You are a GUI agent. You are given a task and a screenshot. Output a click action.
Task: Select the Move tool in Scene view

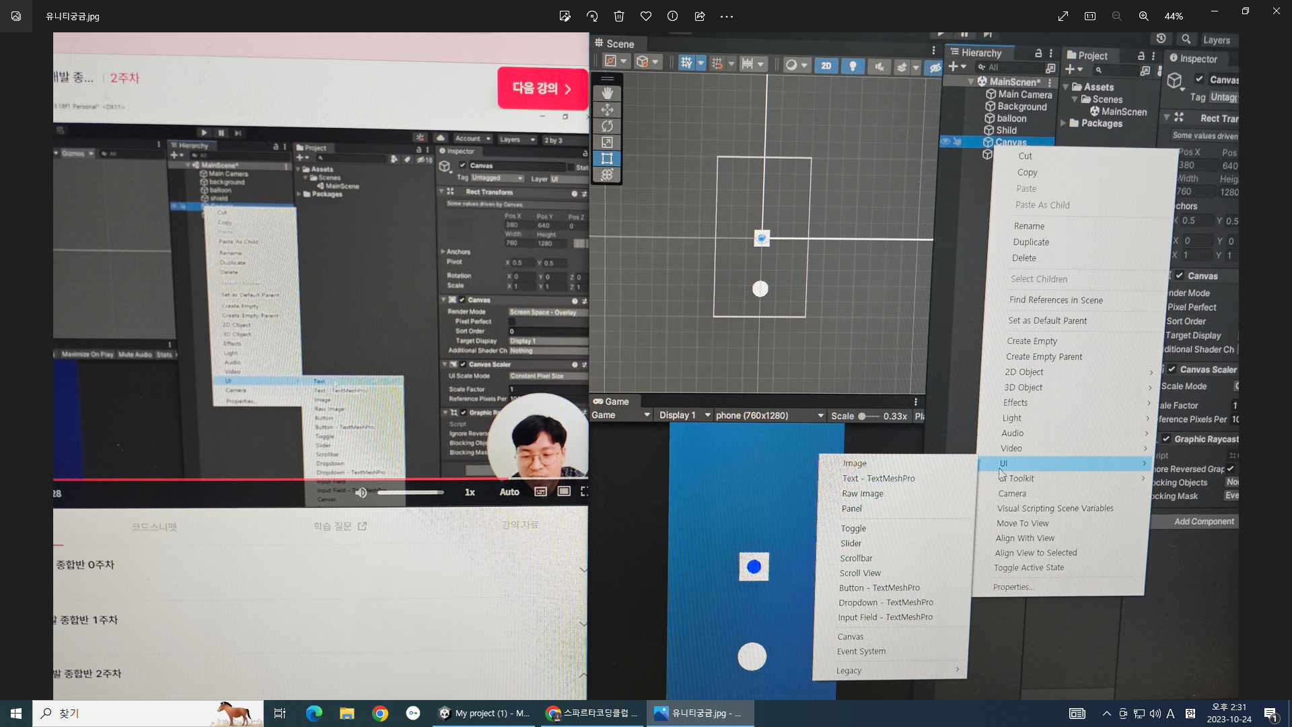click(x=607, y=110)
